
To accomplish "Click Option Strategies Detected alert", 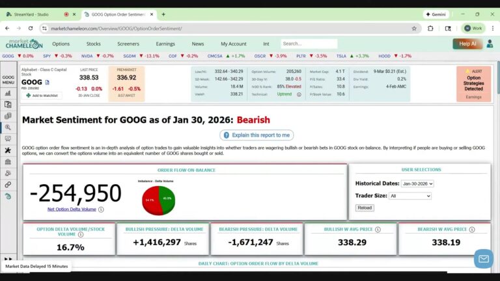I will tap(473, 83).
